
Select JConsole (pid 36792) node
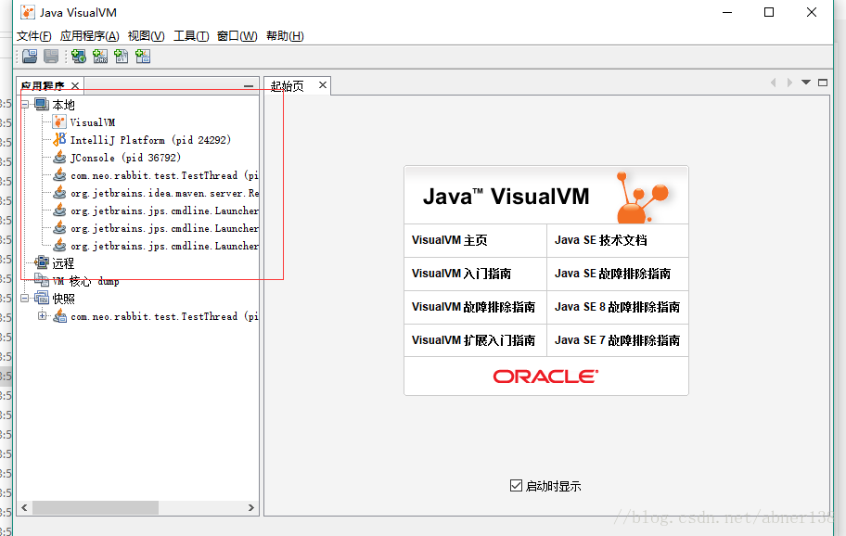click(x=125, y=158)
